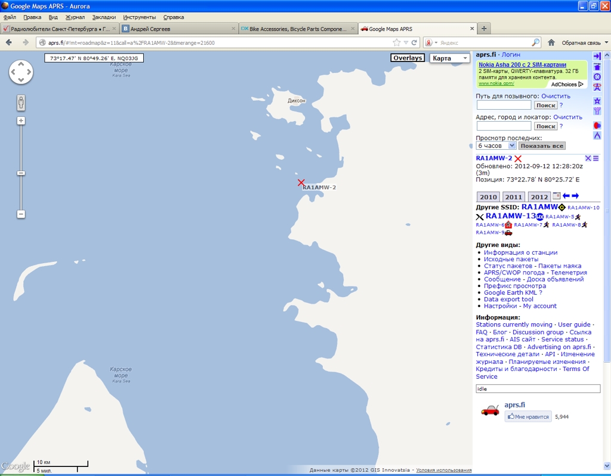Bookmark this page with the star icon
Screen dimensions: 611x476
397,42
